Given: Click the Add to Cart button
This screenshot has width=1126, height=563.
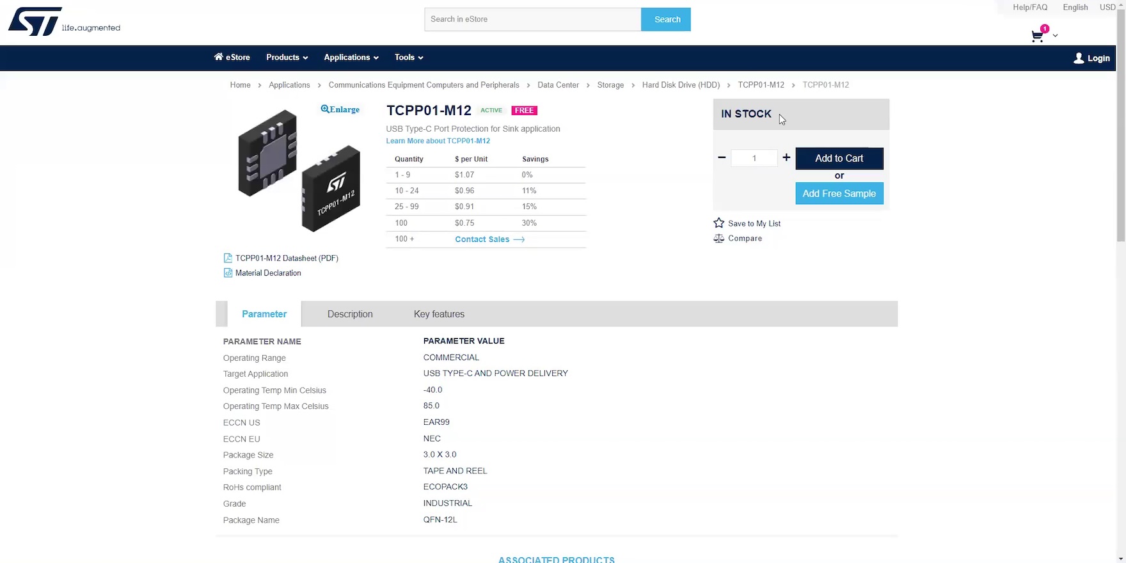Looking at the screenshot, I should click(x=839, y=159).
